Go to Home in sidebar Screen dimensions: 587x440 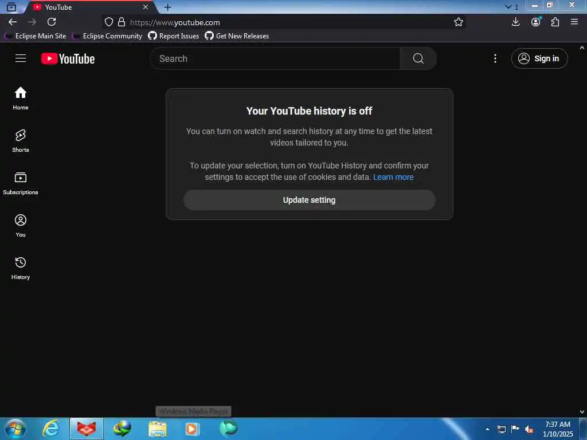point(21,99)
